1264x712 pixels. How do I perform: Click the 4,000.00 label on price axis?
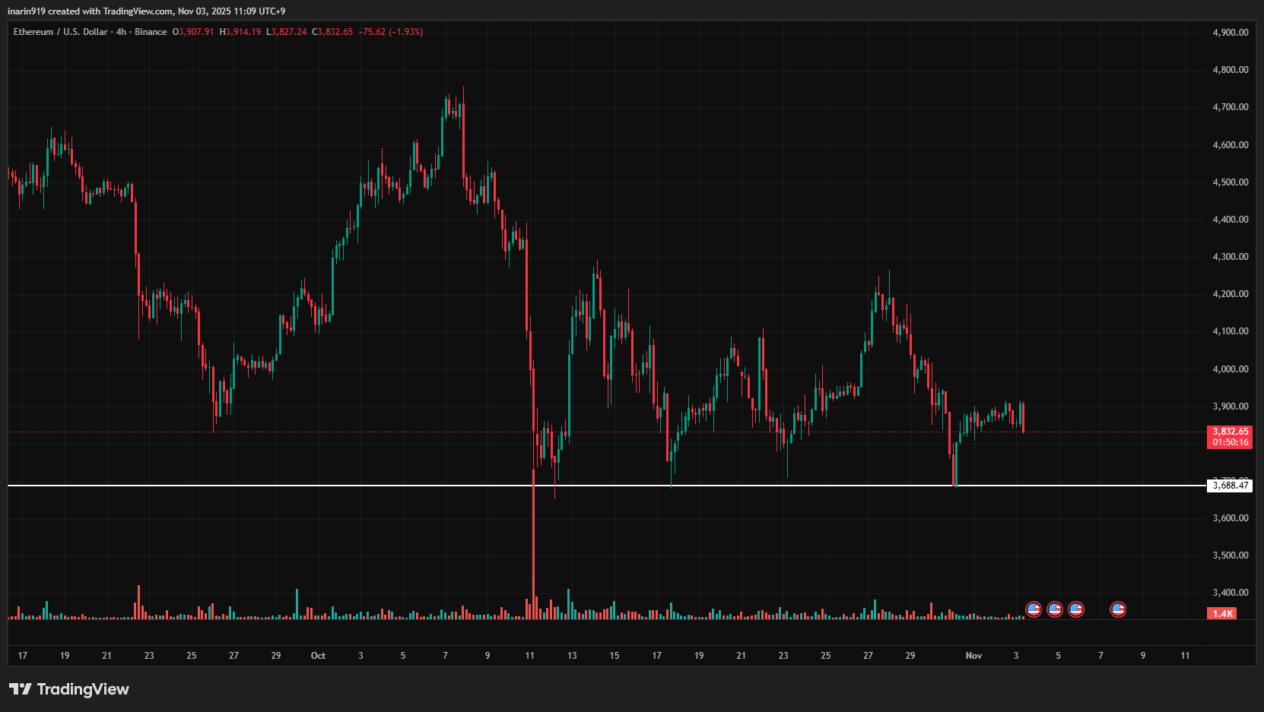point(1230,369)
